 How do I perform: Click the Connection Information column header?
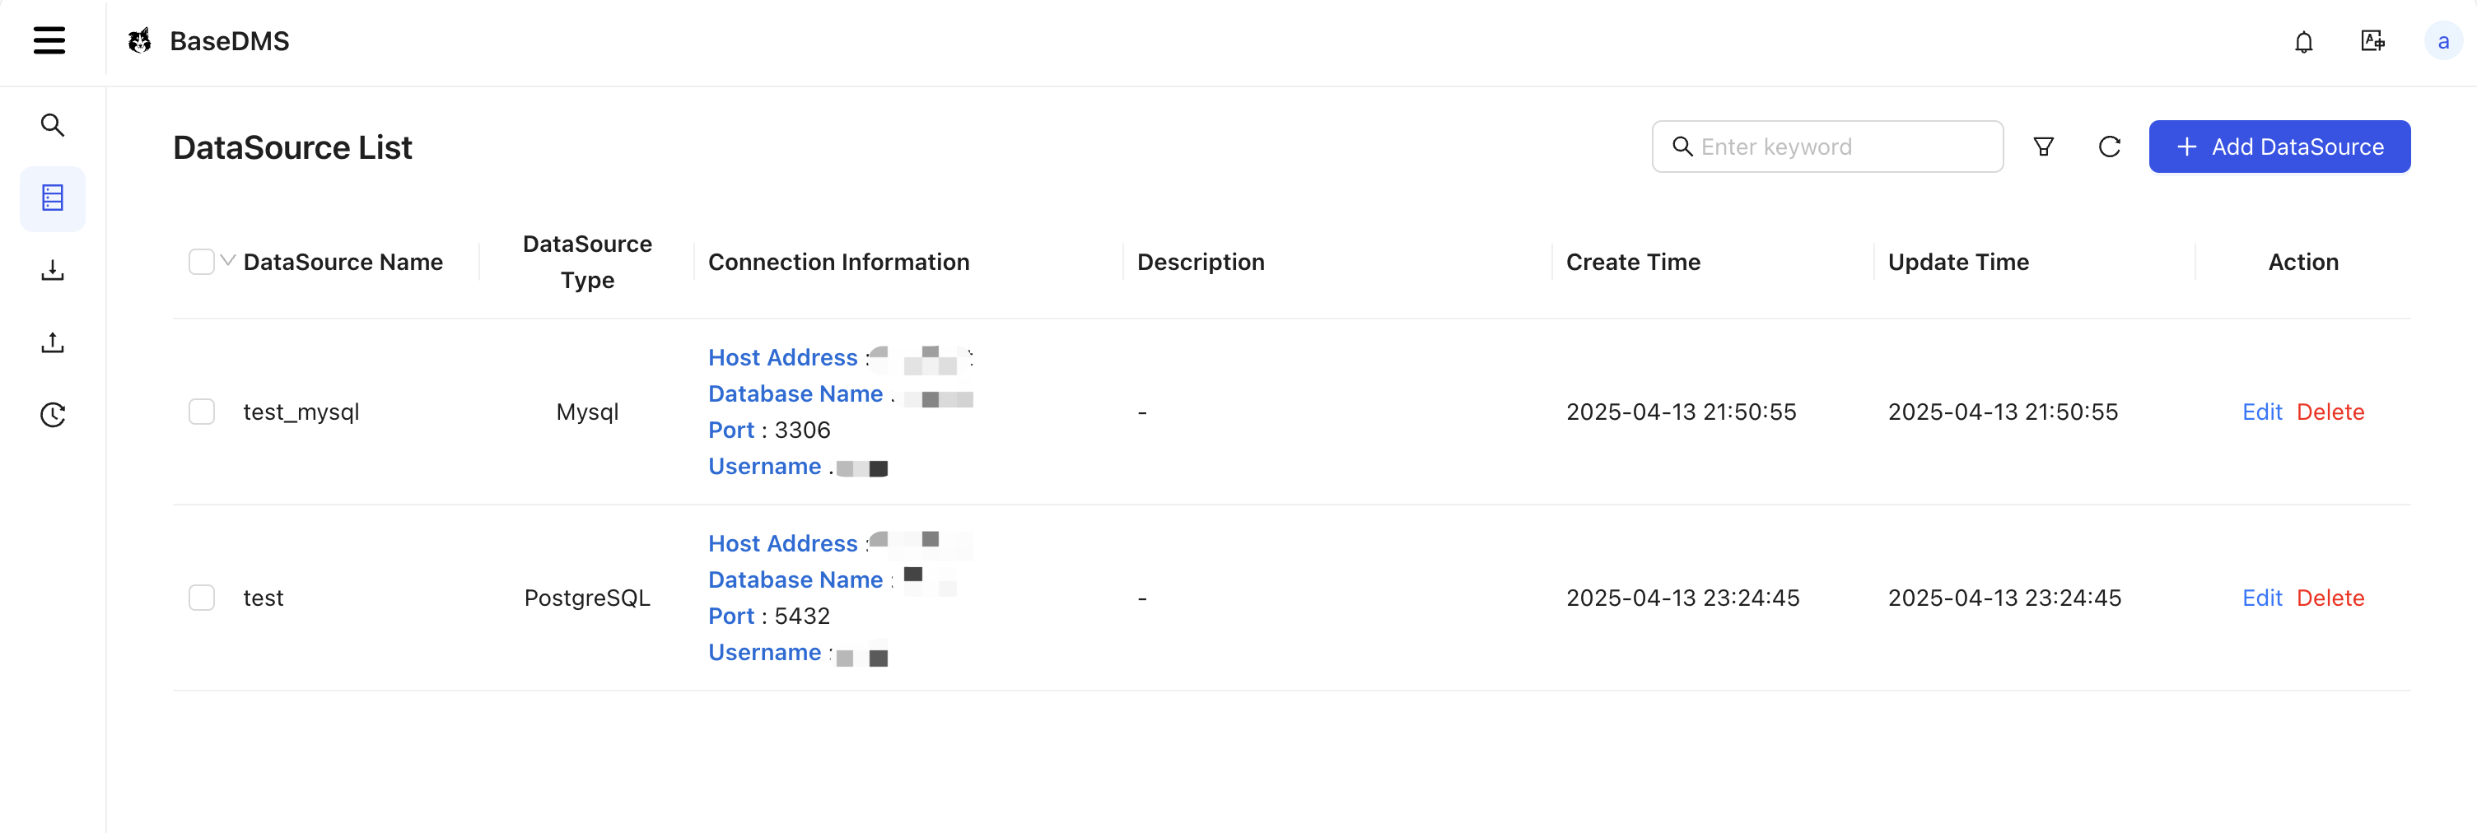point(838,263)
